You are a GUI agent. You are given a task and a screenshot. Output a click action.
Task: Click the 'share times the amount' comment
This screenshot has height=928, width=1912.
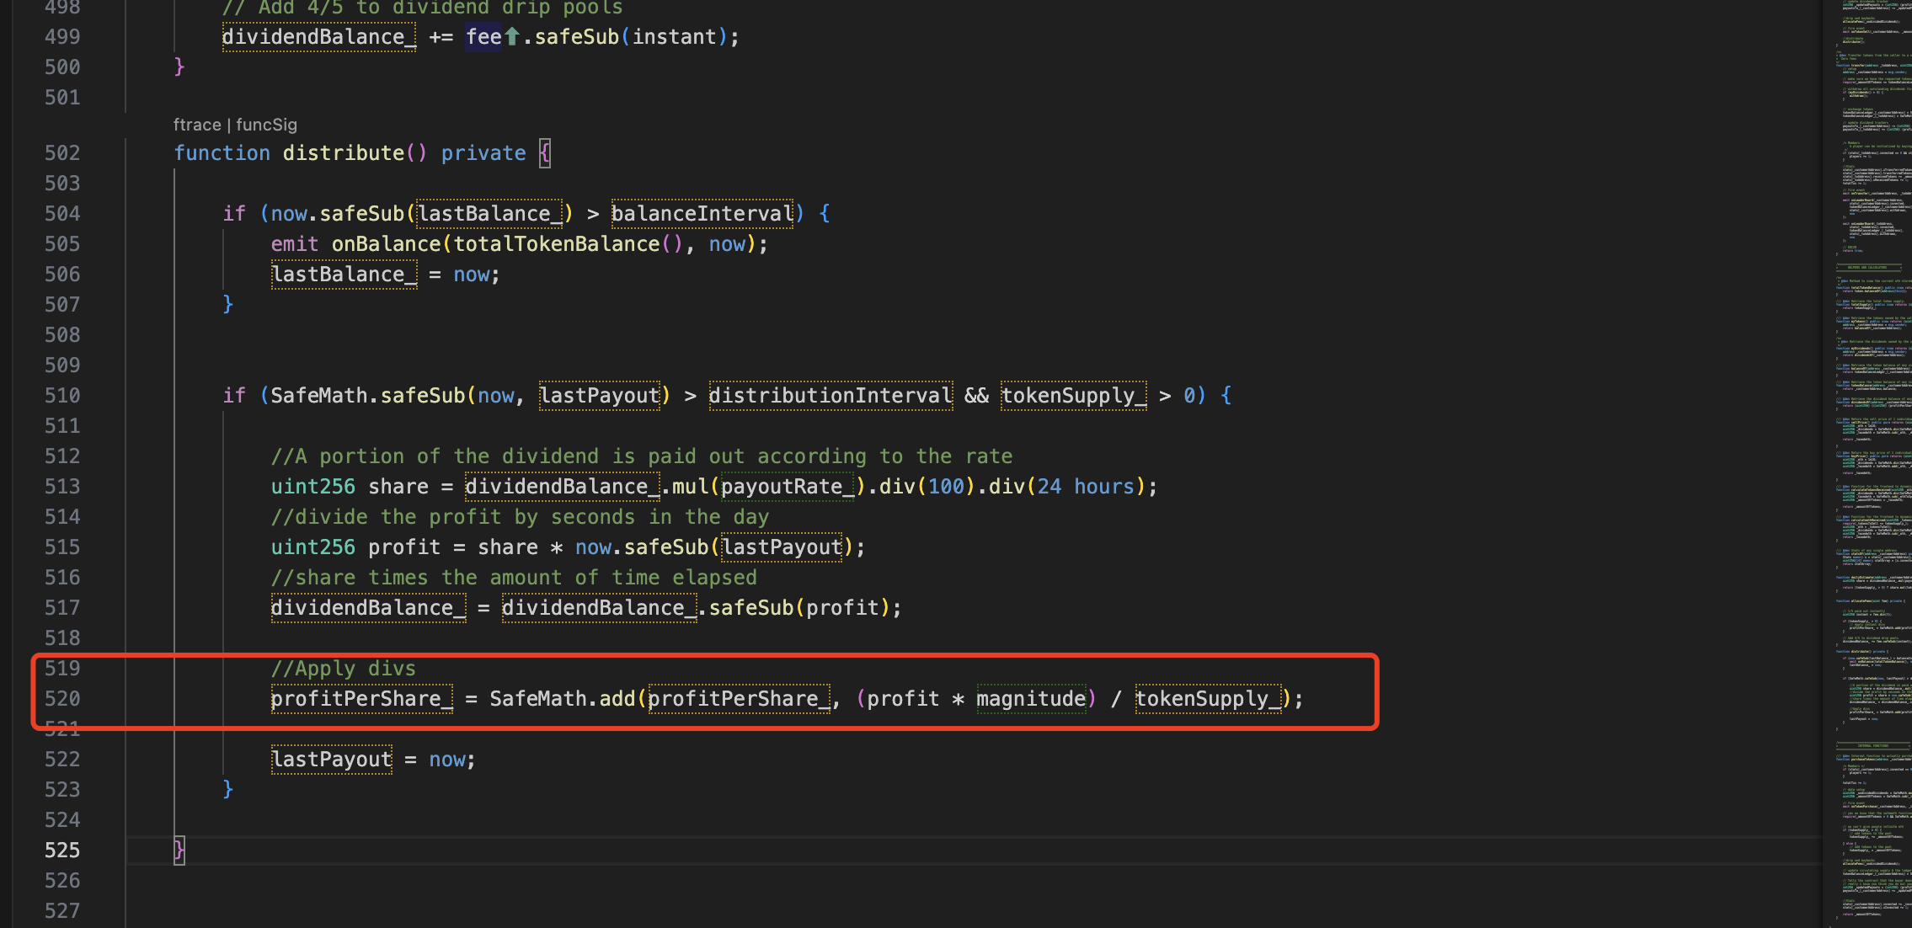tap(514, 578)
